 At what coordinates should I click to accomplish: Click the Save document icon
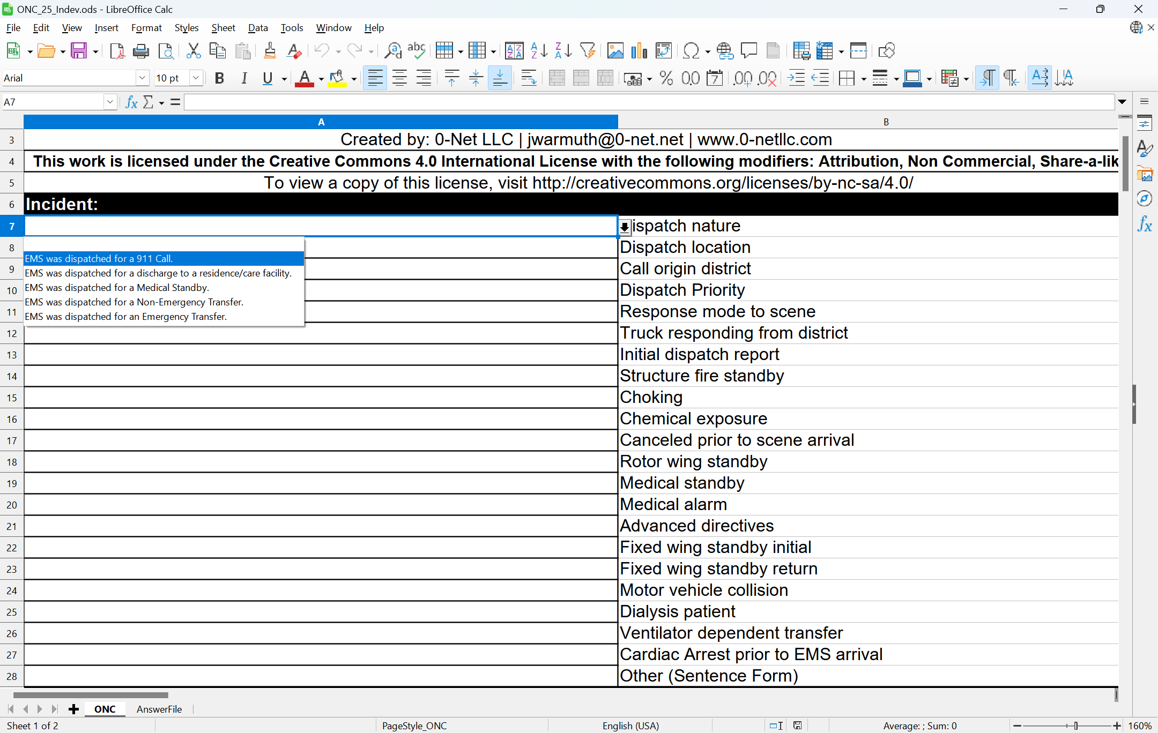click(x=79, y=51)
